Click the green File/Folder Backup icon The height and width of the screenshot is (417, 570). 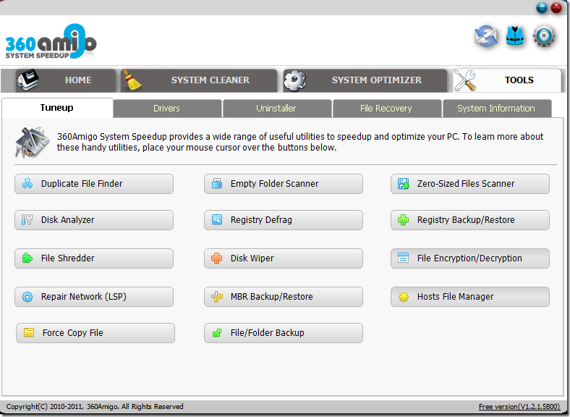pyautogui.click(x=217, y=332)
